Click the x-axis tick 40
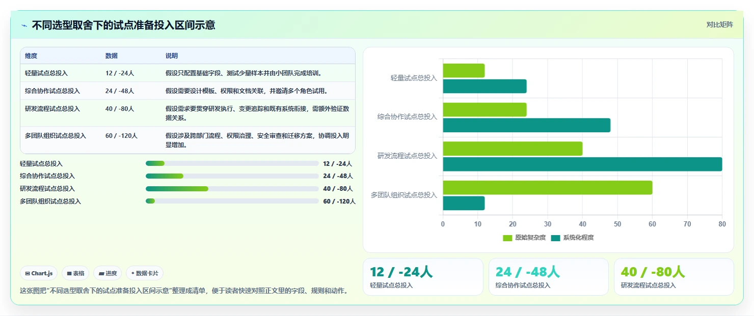Viewport: 754px width, 316px height. [582, 224]
